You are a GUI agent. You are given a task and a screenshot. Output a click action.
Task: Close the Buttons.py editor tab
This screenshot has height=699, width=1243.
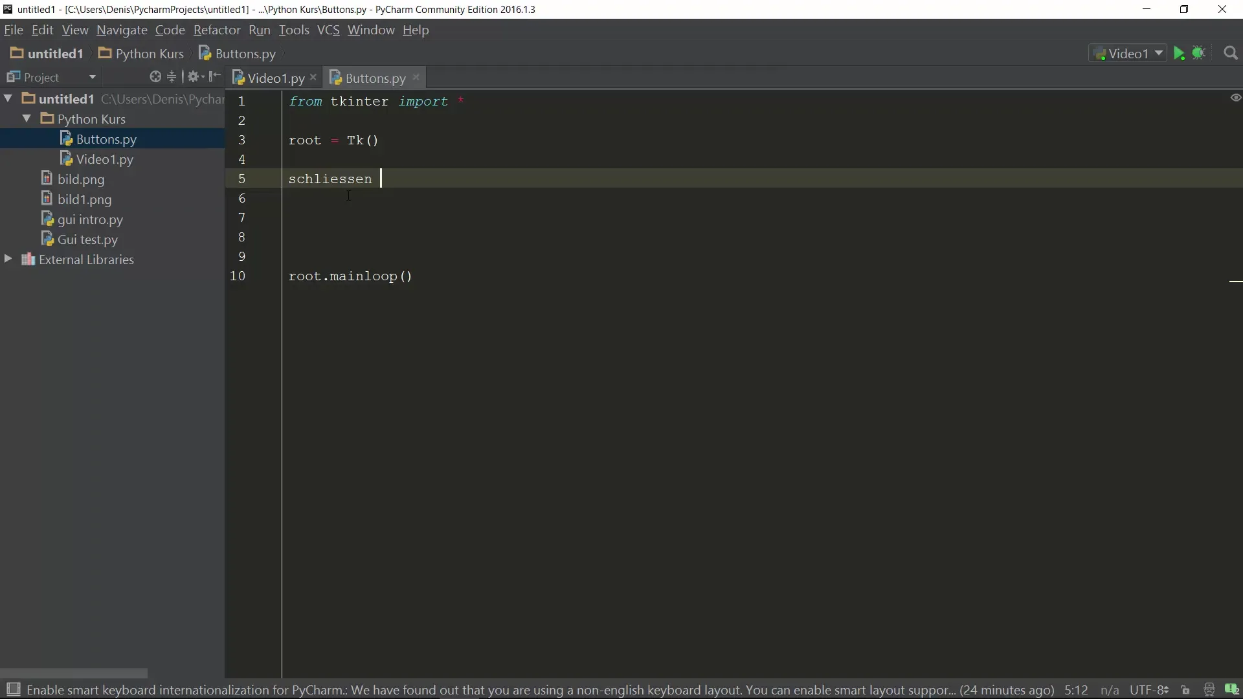coord(416,77)
